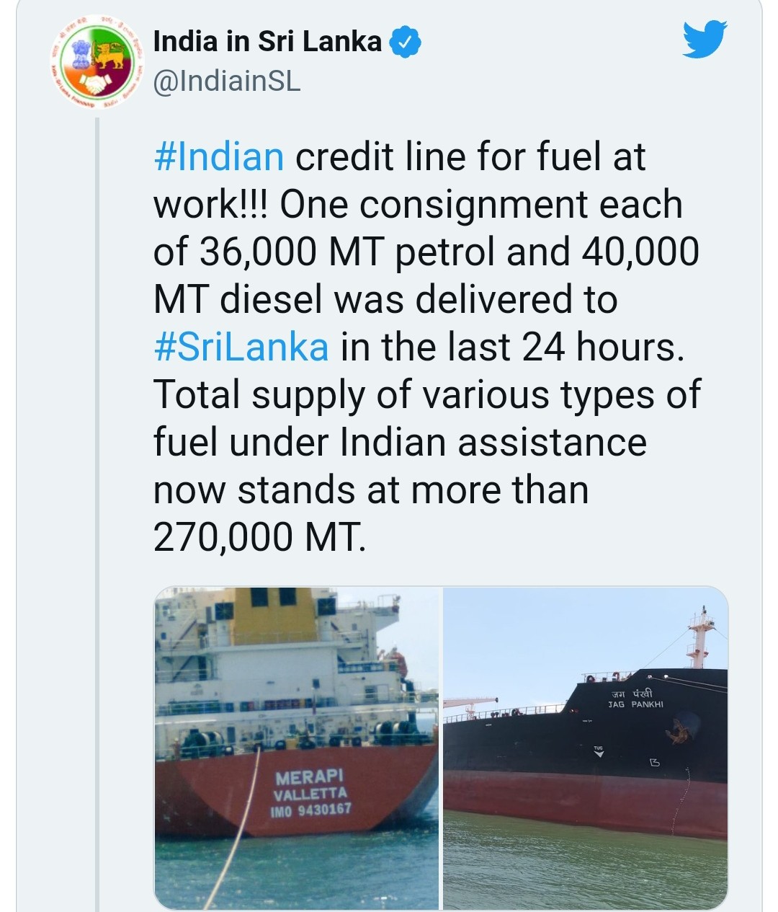The height and width of the screenshot is (912, 778).
Task: Click the white mast on the Jag Pankhi ship
Action: [x=699, y=638]
